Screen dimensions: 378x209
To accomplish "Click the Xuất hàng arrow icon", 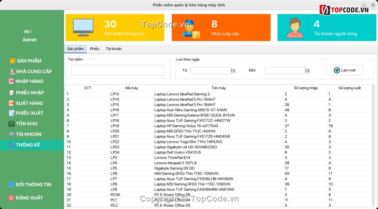I will [11, 103].
